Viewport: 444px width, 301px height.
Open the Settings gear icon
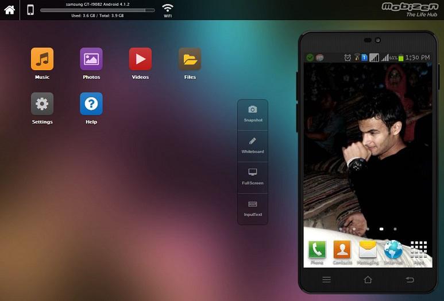click(x=42, y=104)
